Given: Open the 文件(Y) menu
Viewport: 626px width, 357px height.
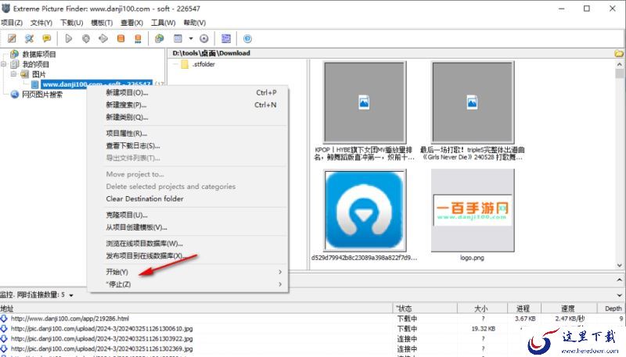Looking at the screenshot, I should tap(41, 23).
